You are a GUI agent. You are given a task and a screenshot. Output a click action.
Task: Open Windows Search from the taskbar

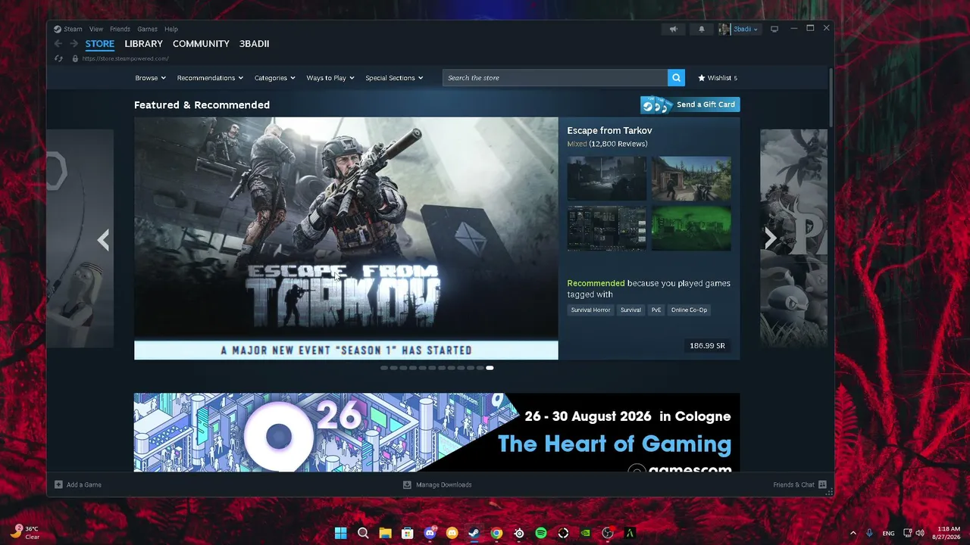363,533
